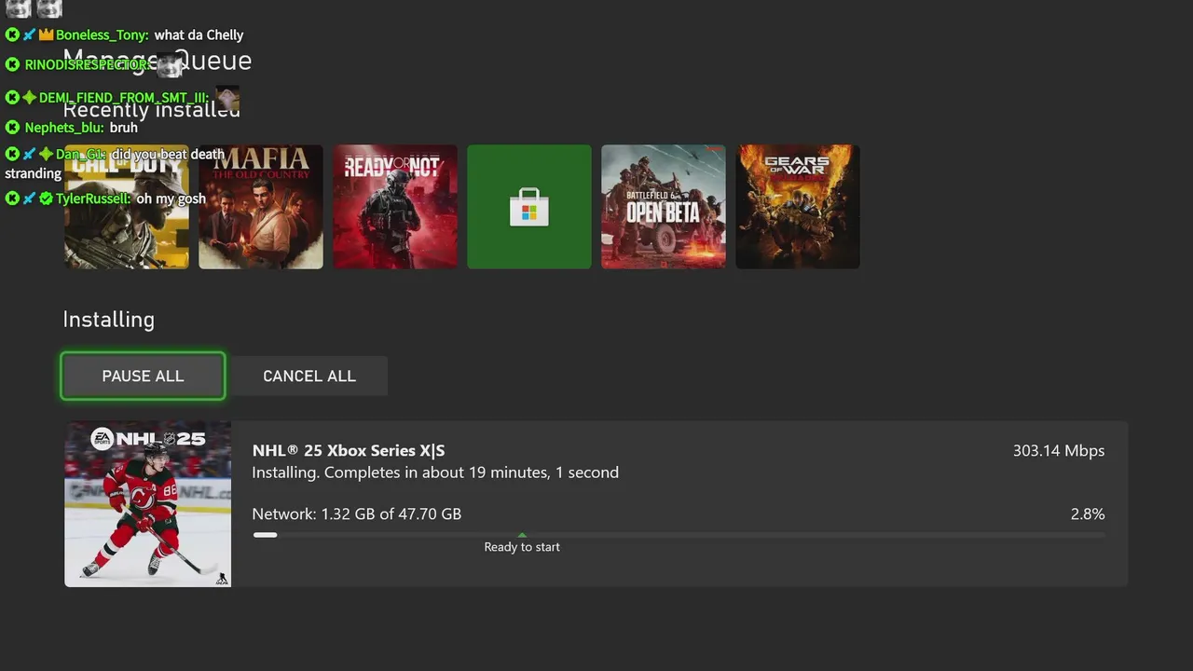The width and height of the screenshot is (1193, 671).
Task: Click the Xbox badge beside DEMI_FIEND_FROM_SMT_III
Action: point(12,97)
